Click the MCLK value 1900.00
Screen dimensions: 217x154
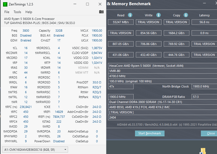(x=97, y=31)
